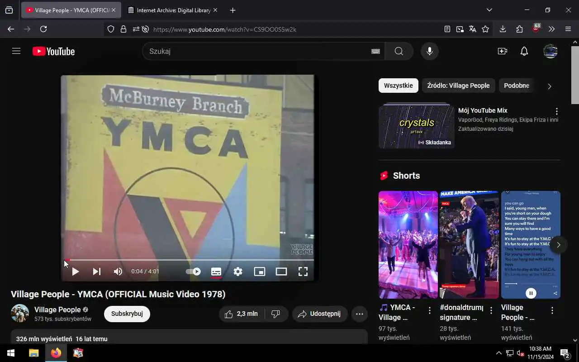This screenshot has height=362, width=579.
Task: Show next Shorts with the arrow
Action: (x=559, y=245)
